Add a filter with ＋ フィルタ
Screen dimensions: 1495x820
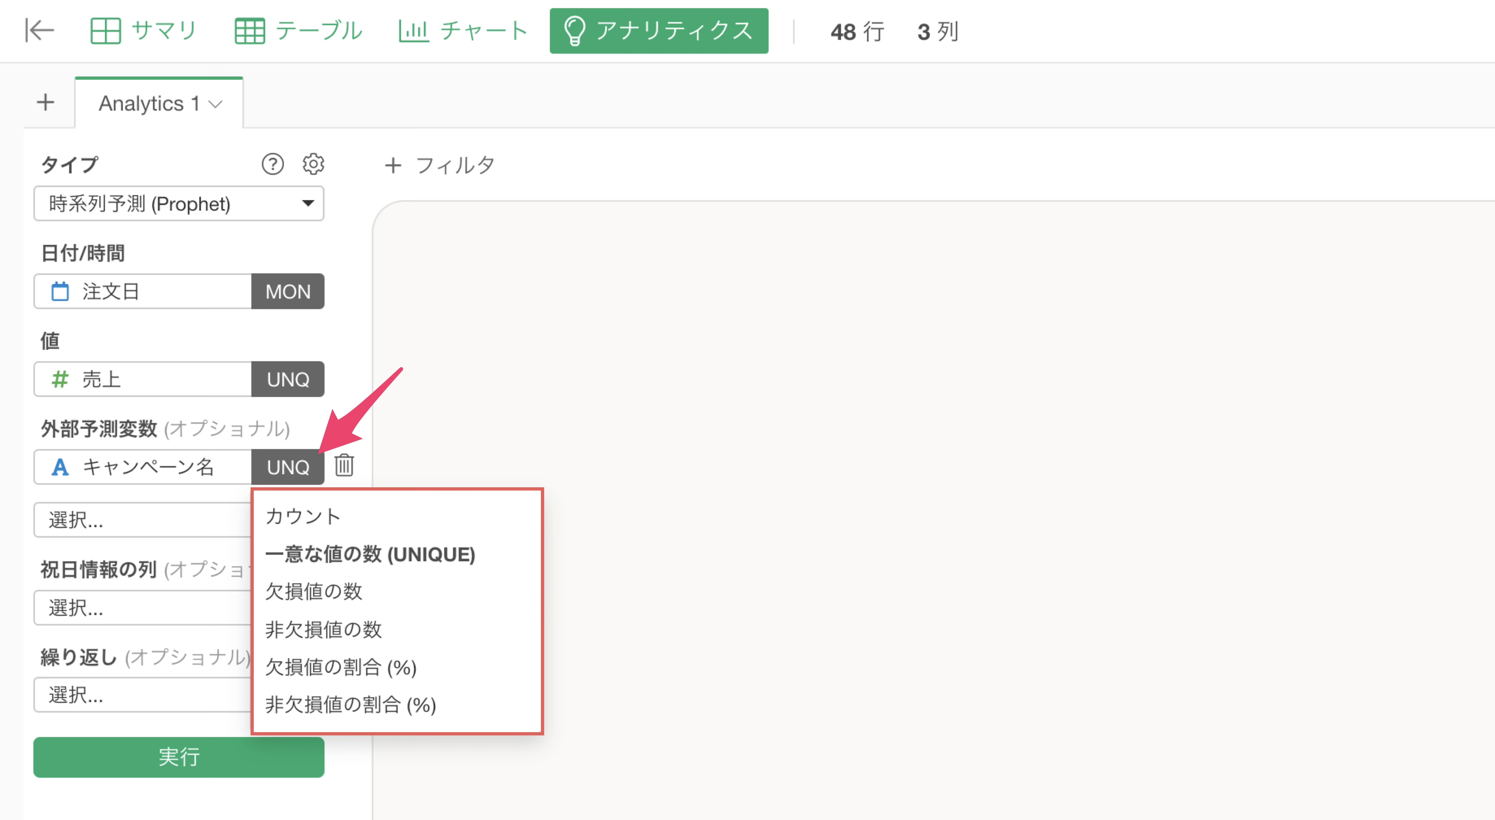[x=439, y=166]
